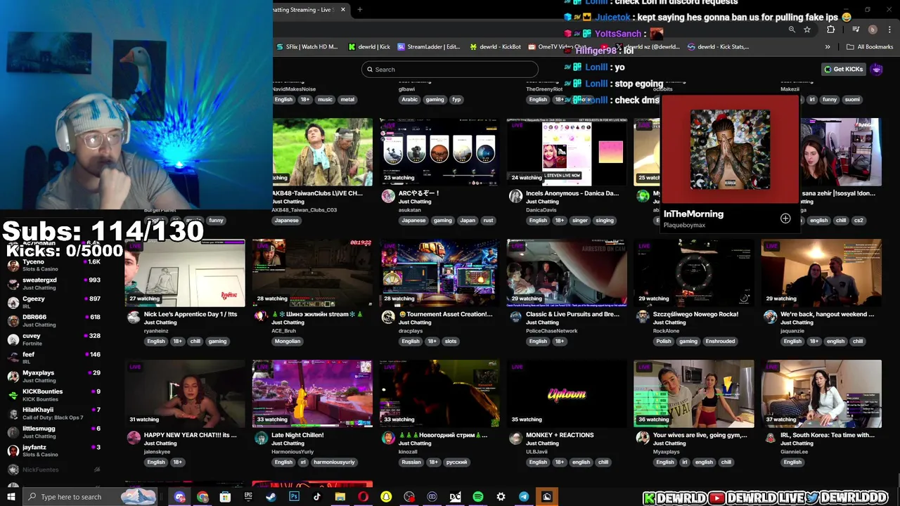Open Snapchat taskbar icon
The height and width of the screenshot is (506, 900).
tap(386, 497)
